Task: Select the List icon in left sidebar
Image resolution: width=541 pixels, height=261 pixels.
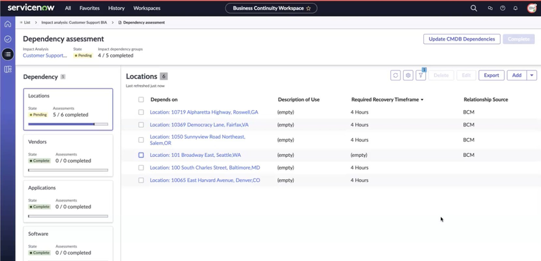Action: click(x=7, y=54)
